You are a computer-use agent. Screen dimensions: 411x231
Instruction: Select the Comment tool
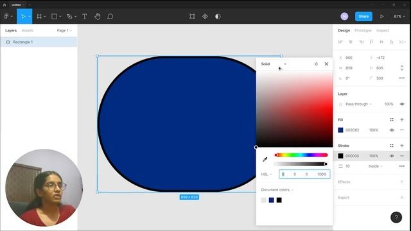[110, 16]
